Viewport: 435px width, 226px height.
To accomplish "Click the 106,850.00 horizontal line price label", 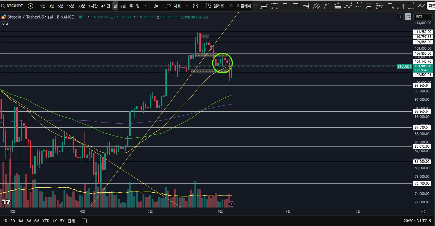I will (x=423, y=54).
